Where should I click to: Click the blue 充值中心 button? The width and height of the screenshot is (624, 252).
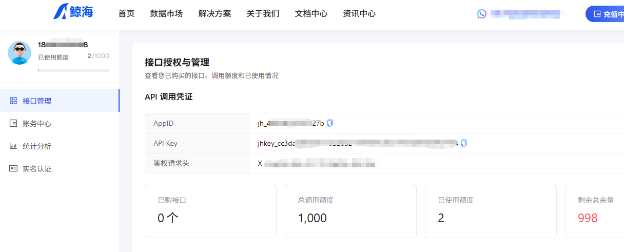605,14
